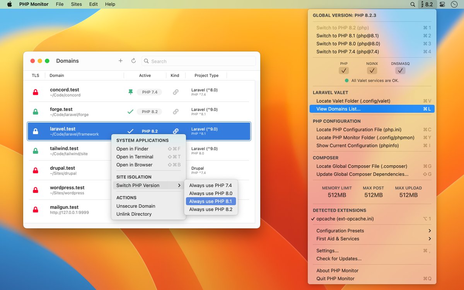The image size is (464, 290).
Task: Click the PHP Monitor 8.2 menu bar icon
Action: pyautogui.click(x=427, y=4)
